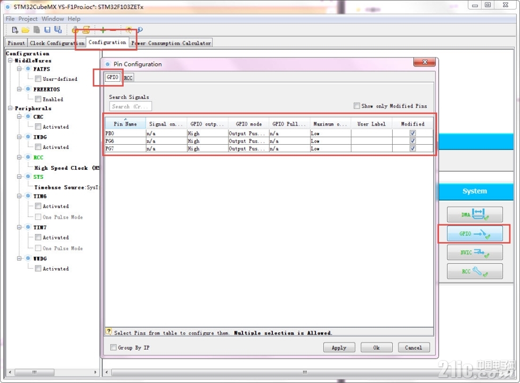Toggle Show only Modified Pins checkbox
Screen dimensions: 520x383
coord(357,106)
